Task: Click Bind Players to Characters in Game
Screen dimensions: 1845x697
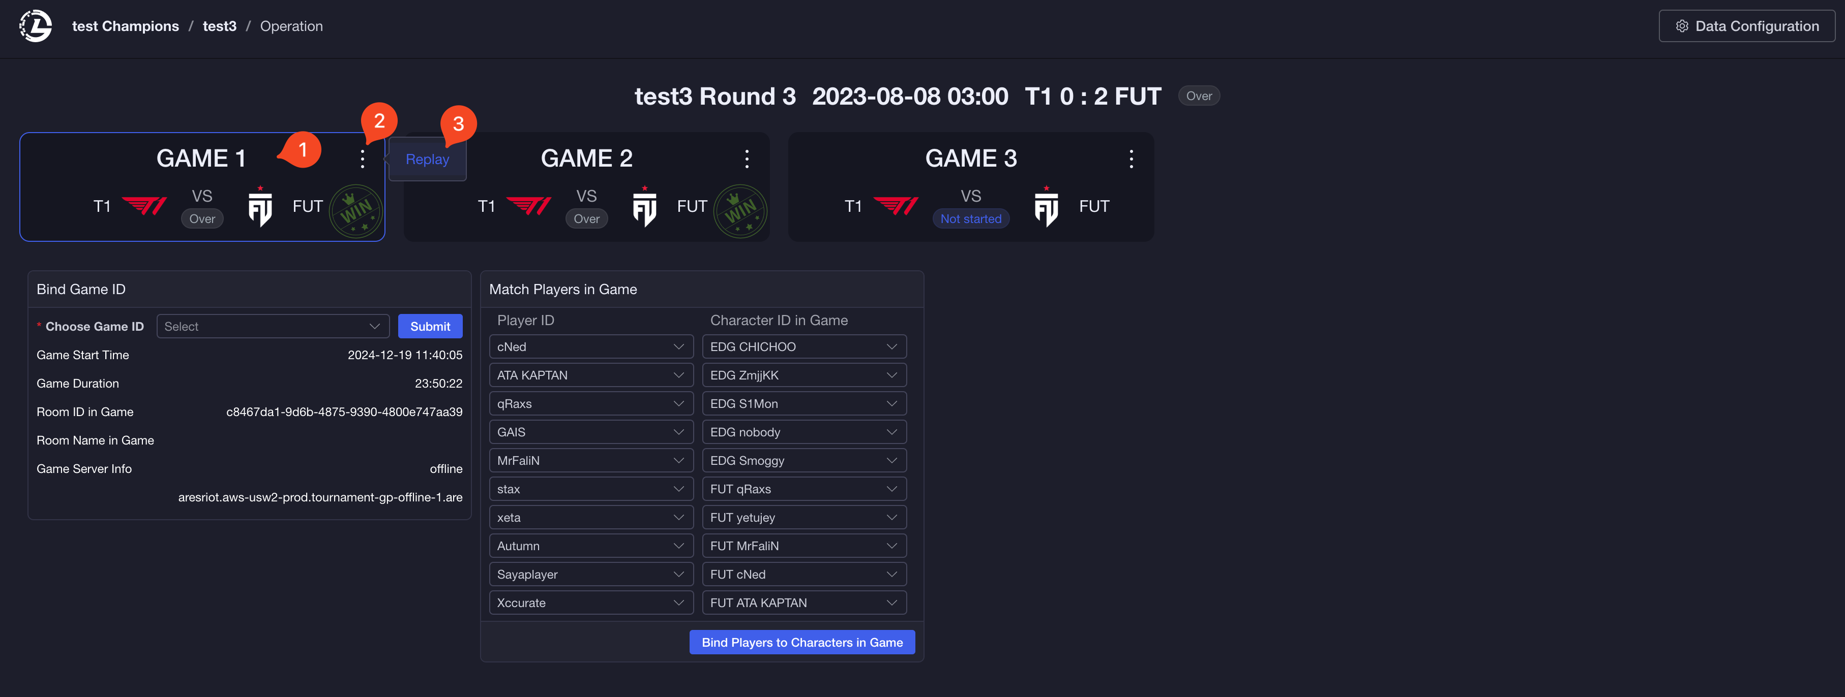Action: point(801,642)
